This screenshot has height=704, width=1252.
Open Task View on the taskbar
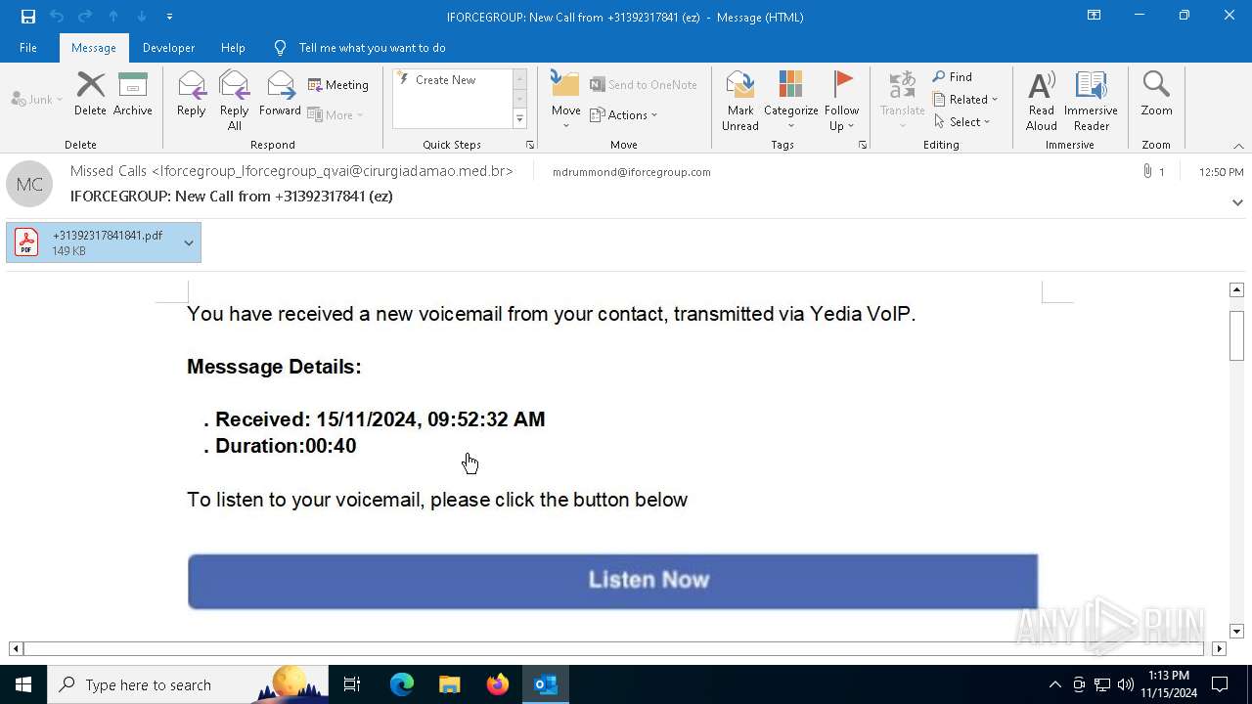(352, 684)
